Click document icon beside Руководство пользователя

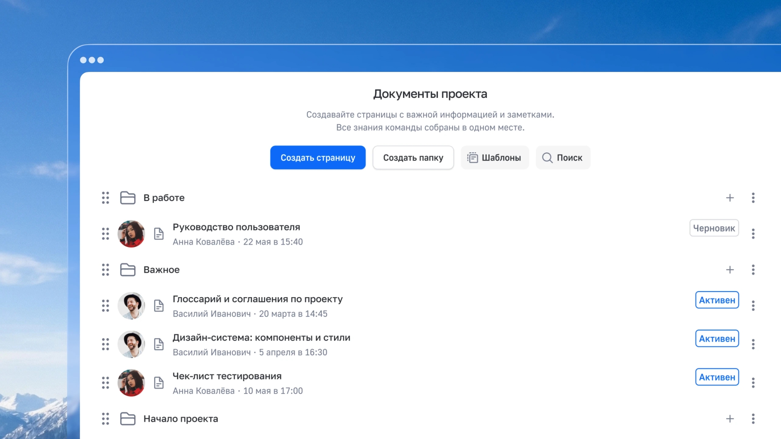[159, 234]
